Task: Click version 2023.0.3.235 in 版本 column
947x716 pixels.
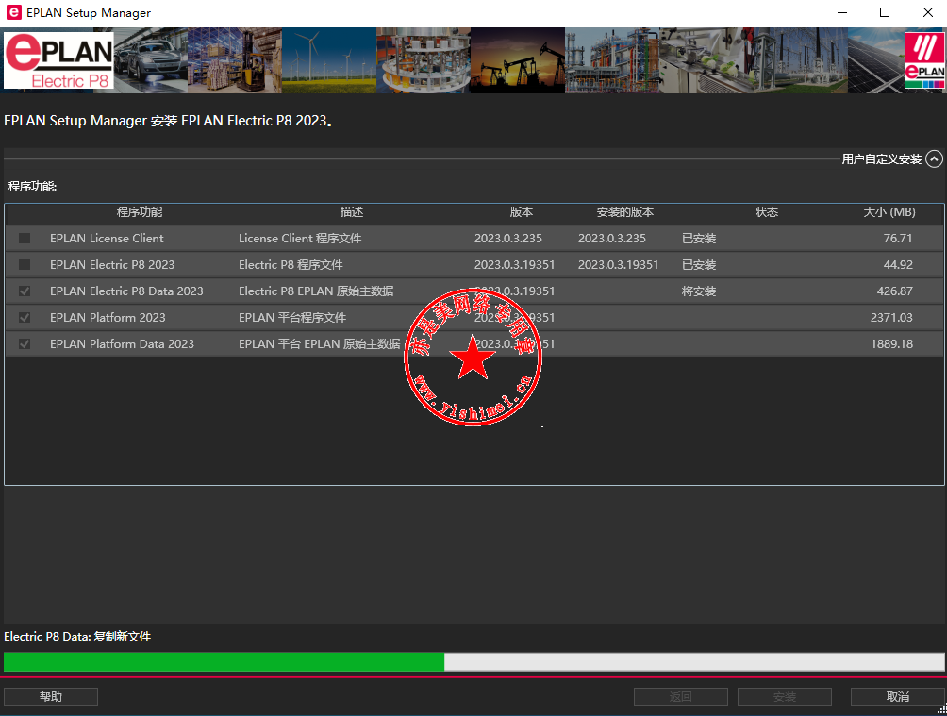Action: (507, 238)
